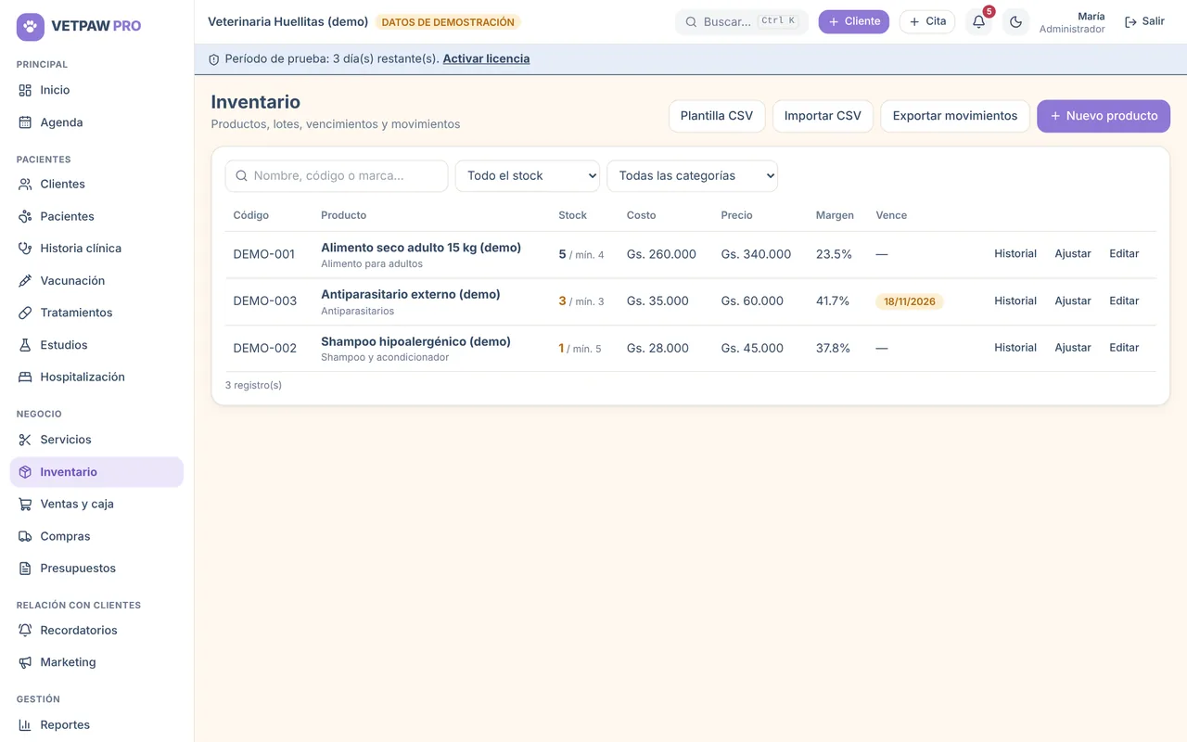Click the Compras truck icon
The width and height of the screenshot is (1187, 742).
25,536
